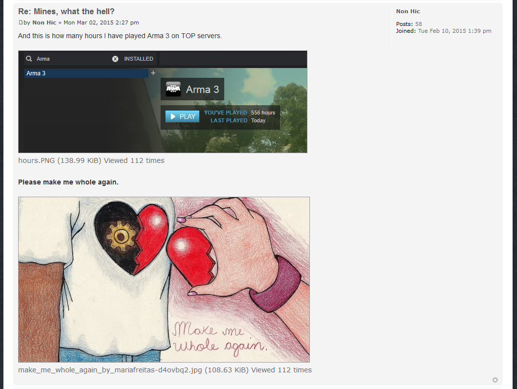Click the '556 hours' played value
The image size is (517, 389).
pyautogui.click(x=263, y=113)
